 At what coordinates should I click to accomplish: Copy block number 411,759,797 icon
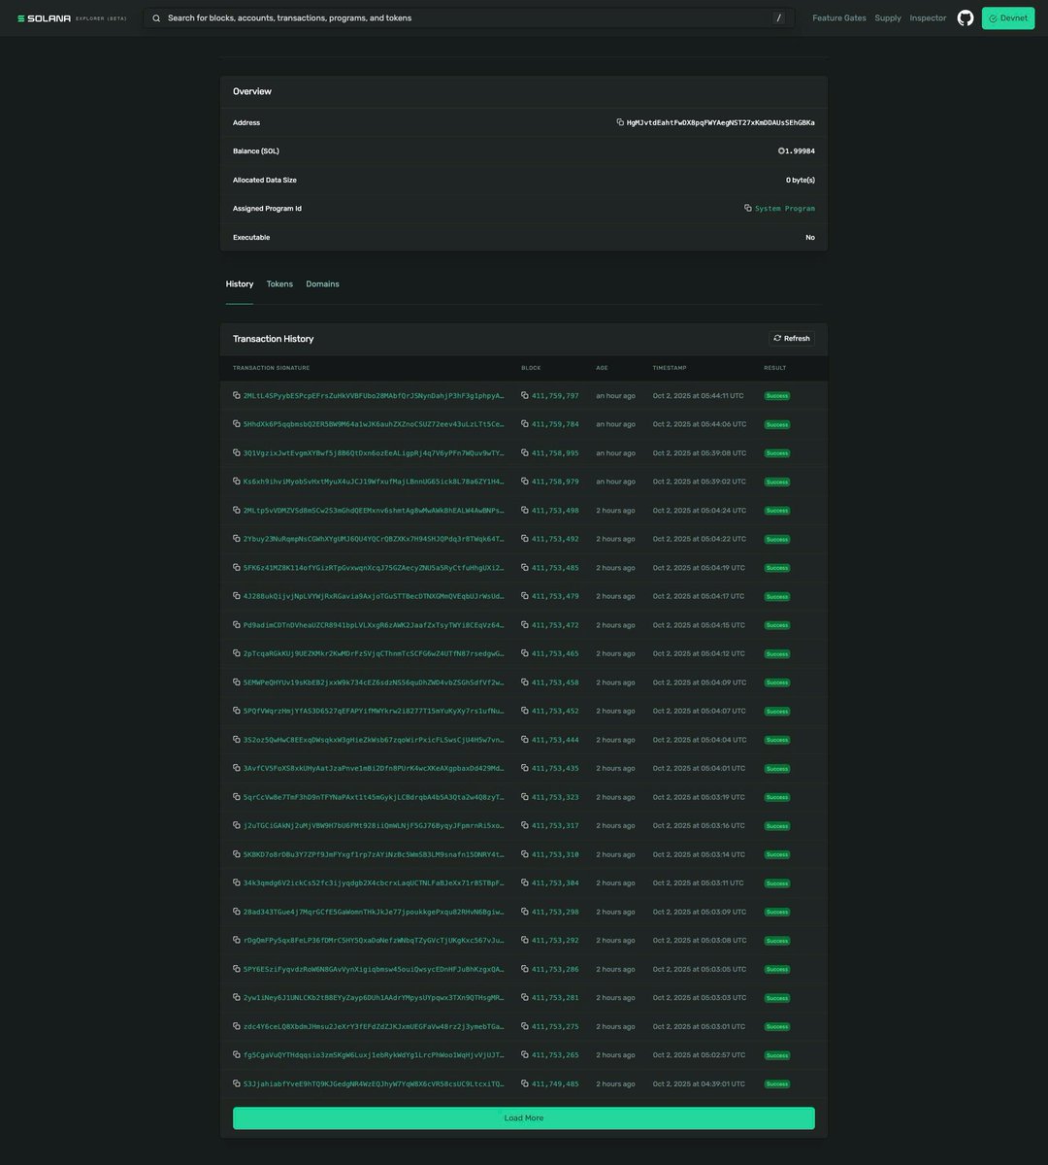[x=525, y=395]
